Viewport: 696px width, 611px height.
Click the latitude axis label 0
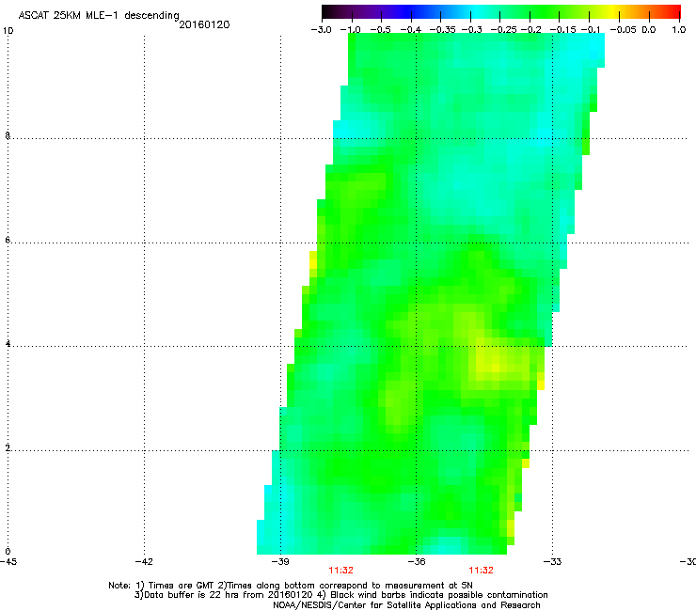8,552
